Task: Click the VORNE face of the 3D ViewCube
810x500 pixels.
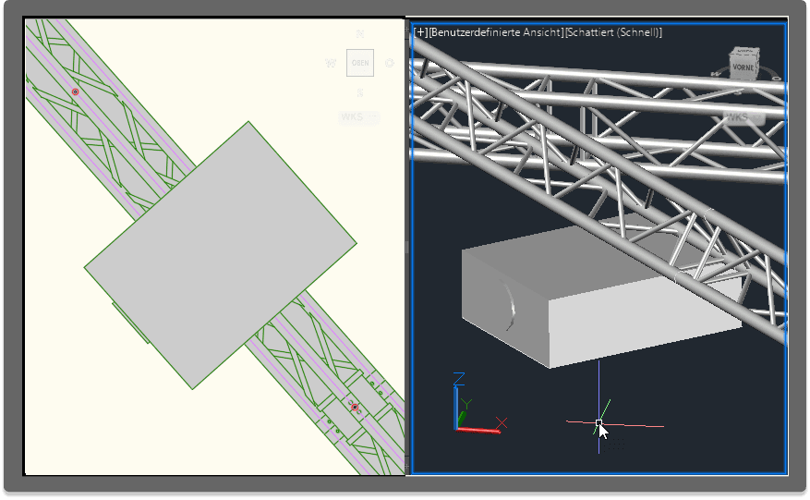Action: [x=743, y=67]
